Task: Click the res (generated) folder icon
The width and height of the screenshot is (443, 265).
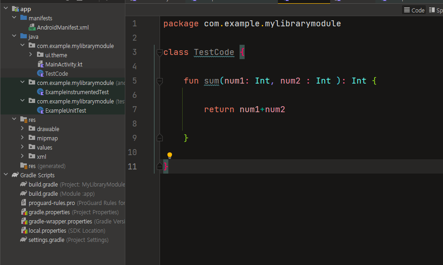Action: (x=24, y=166)
